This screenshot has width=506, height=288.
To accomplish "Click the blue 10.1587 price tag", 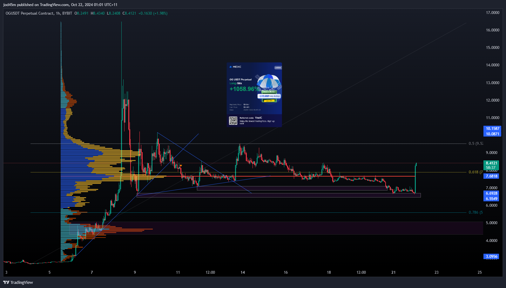I will point(492,128).
